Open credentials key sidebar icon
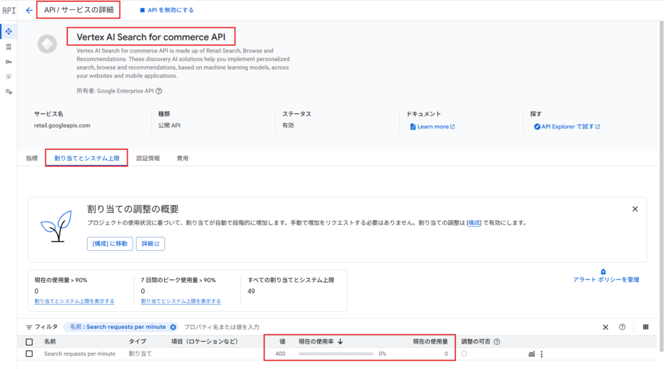The height and width of the screenshot is (369, 664). (8, 62)
